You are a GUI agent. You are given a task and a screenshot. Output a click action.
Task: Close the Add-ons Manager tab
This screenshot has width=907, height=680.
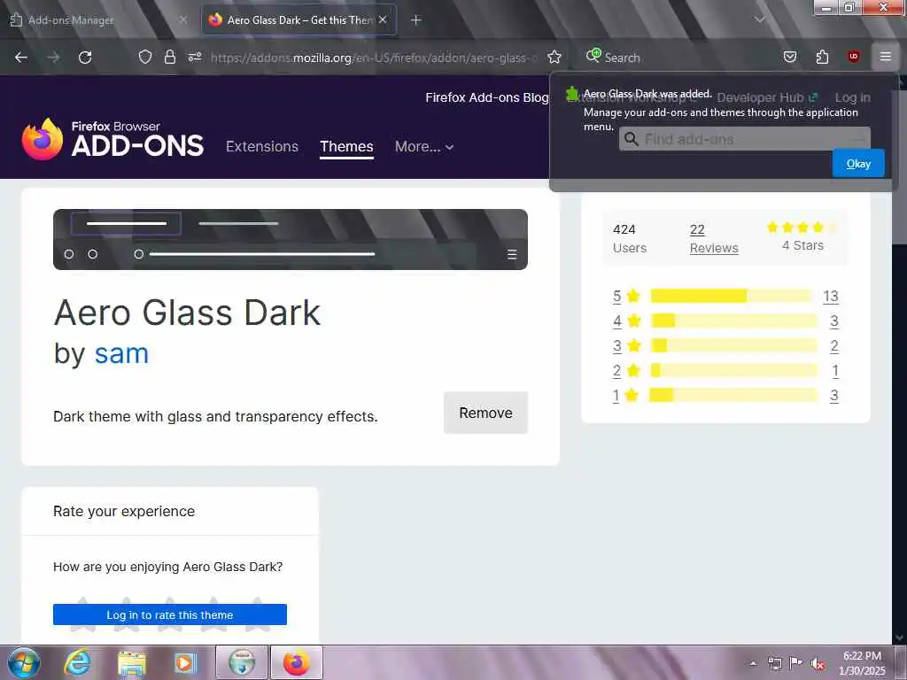tap(182, 19)
